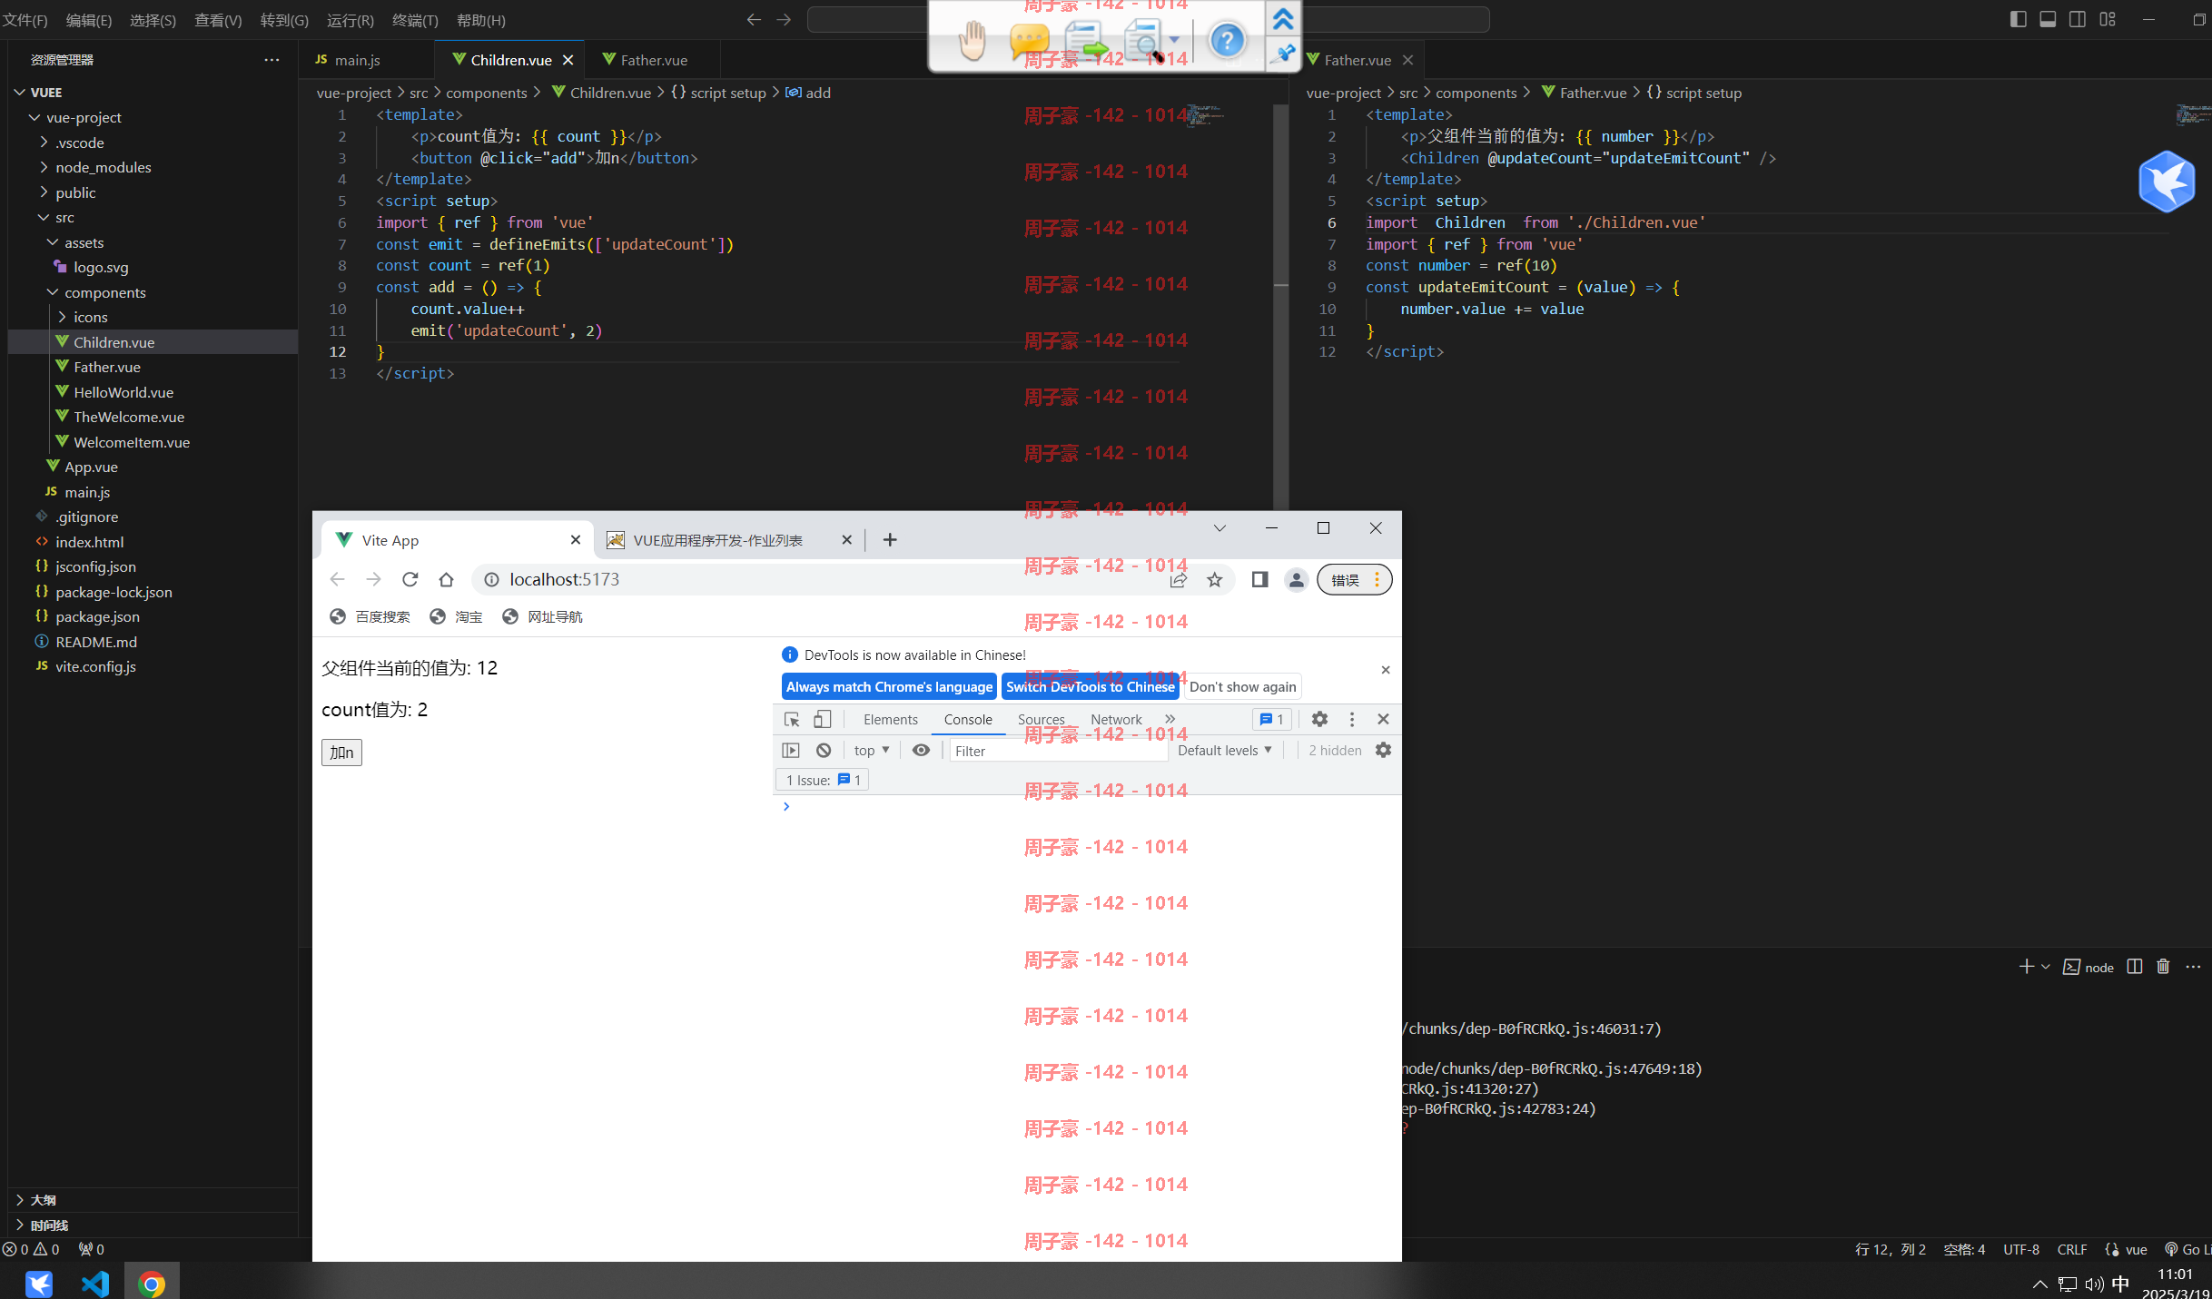Image resolution: width=2212 pixels, height=1299 pixels.
Task: Split the terminal panel
Action: tap(2135, 967)
